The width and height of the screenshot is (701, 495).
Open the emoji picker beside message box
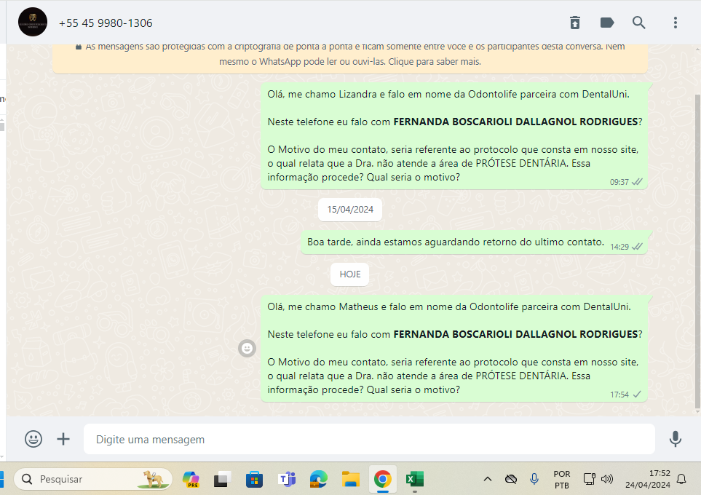[33, 439]
